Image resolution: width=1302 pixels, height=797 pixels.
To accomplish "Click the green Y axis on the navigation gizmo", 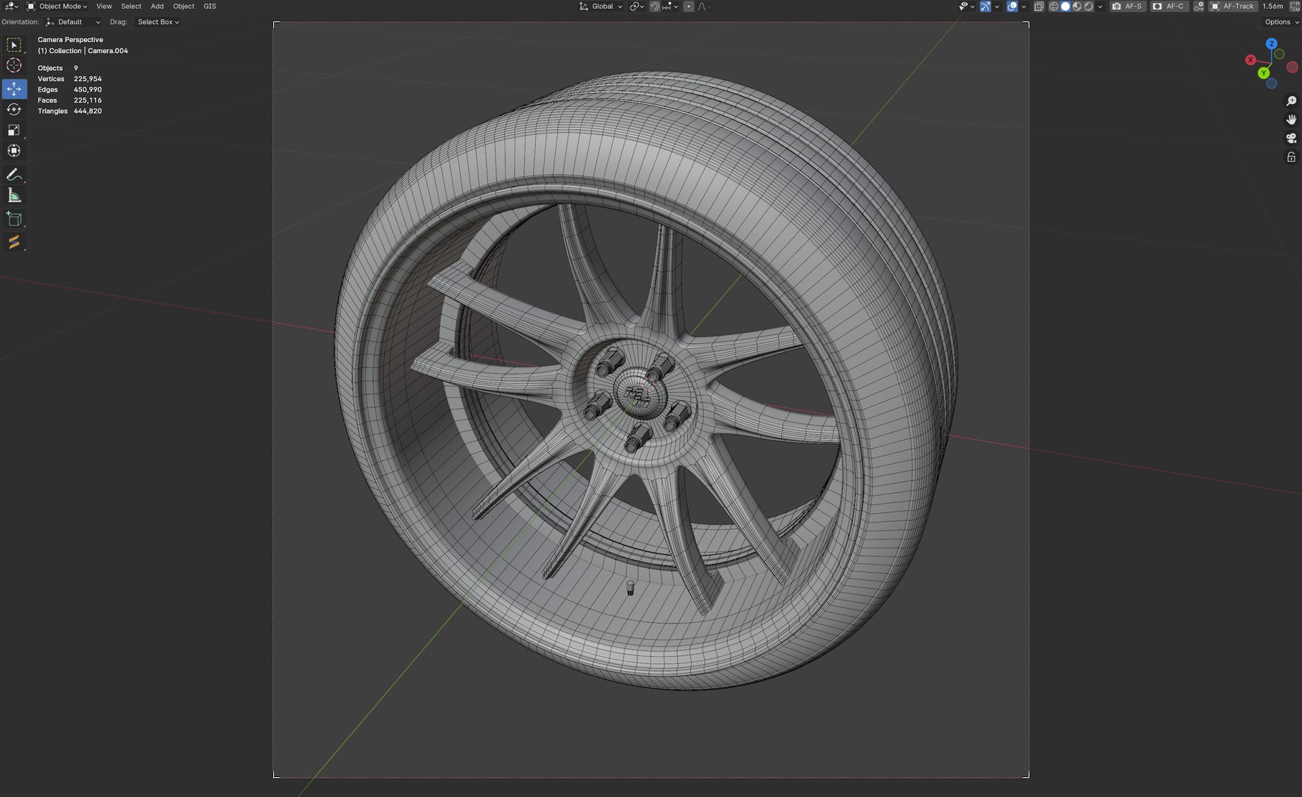I will [1264, 73].
